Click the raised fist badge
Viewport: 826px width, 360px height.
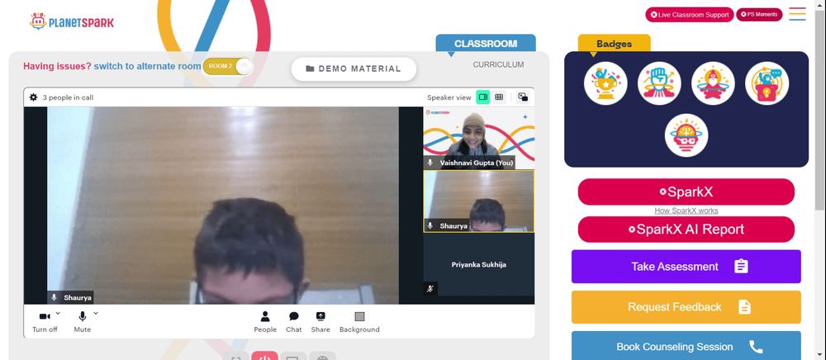[x=659, y=83]
